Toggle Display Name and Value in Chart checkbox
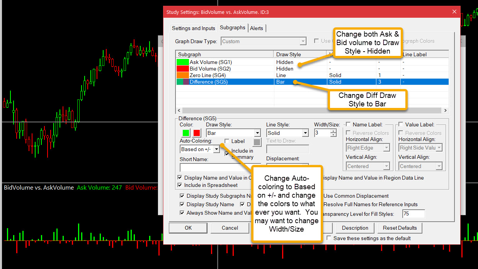 tap(180, 178)
